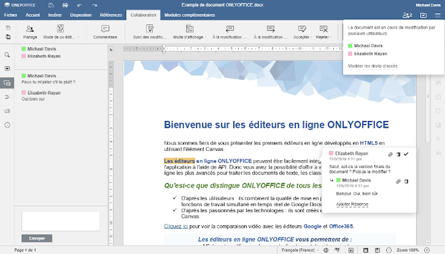
Task: Zoom in with the plus button
Action: (x=427, y=250)
